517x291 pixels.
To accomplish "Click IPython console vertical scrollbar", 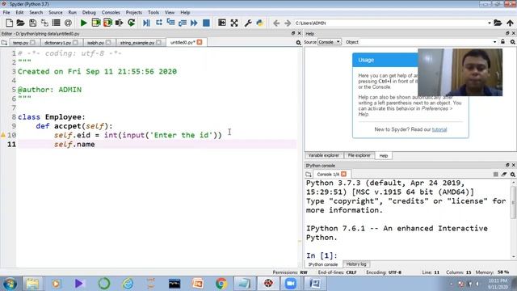I will (514, 202).
